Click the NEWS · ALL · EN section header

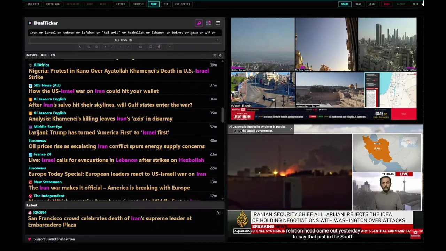[41, 55]
